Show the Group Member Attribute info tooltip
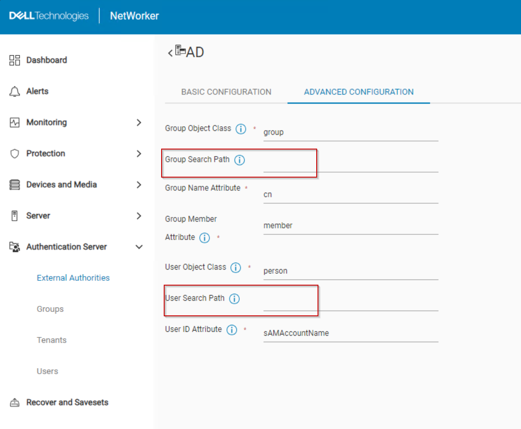 tap(204, 238)
